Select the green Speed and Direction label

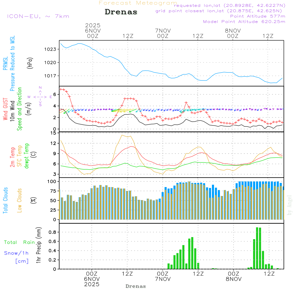coord(20,109)
